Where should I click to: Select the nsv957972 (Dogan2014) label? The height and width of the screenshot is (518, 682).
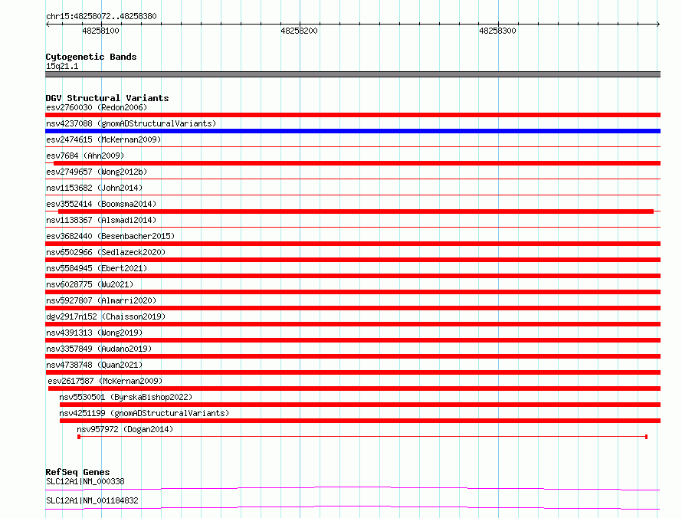click(125, 429)
